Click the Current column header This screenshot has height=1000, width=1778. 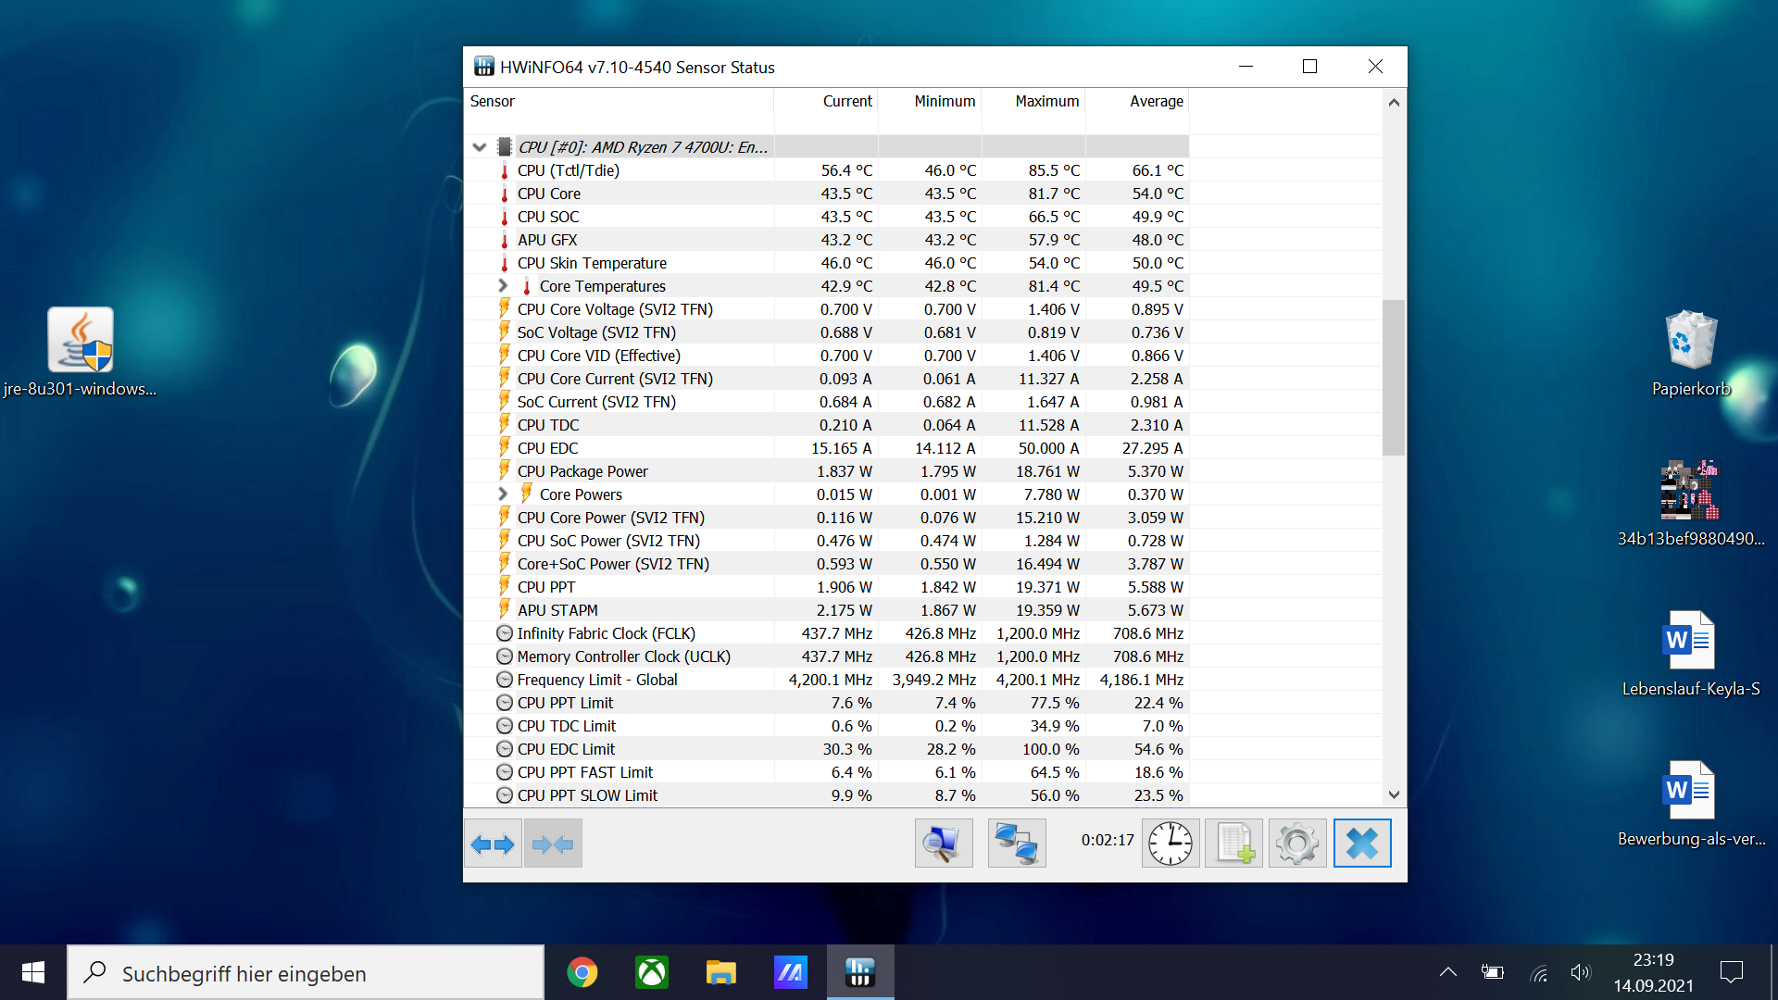846,102
